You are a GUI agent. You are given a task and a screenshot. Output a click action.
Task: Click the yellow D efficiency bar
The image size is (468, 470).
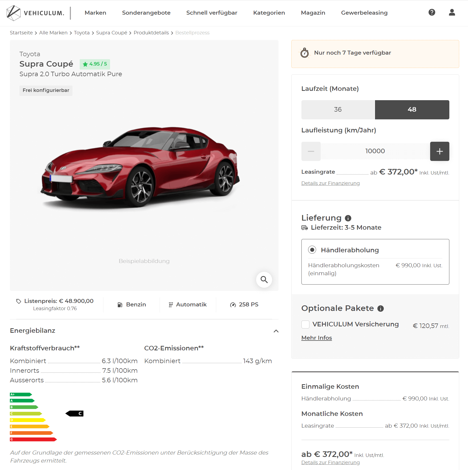coord(28,420)
